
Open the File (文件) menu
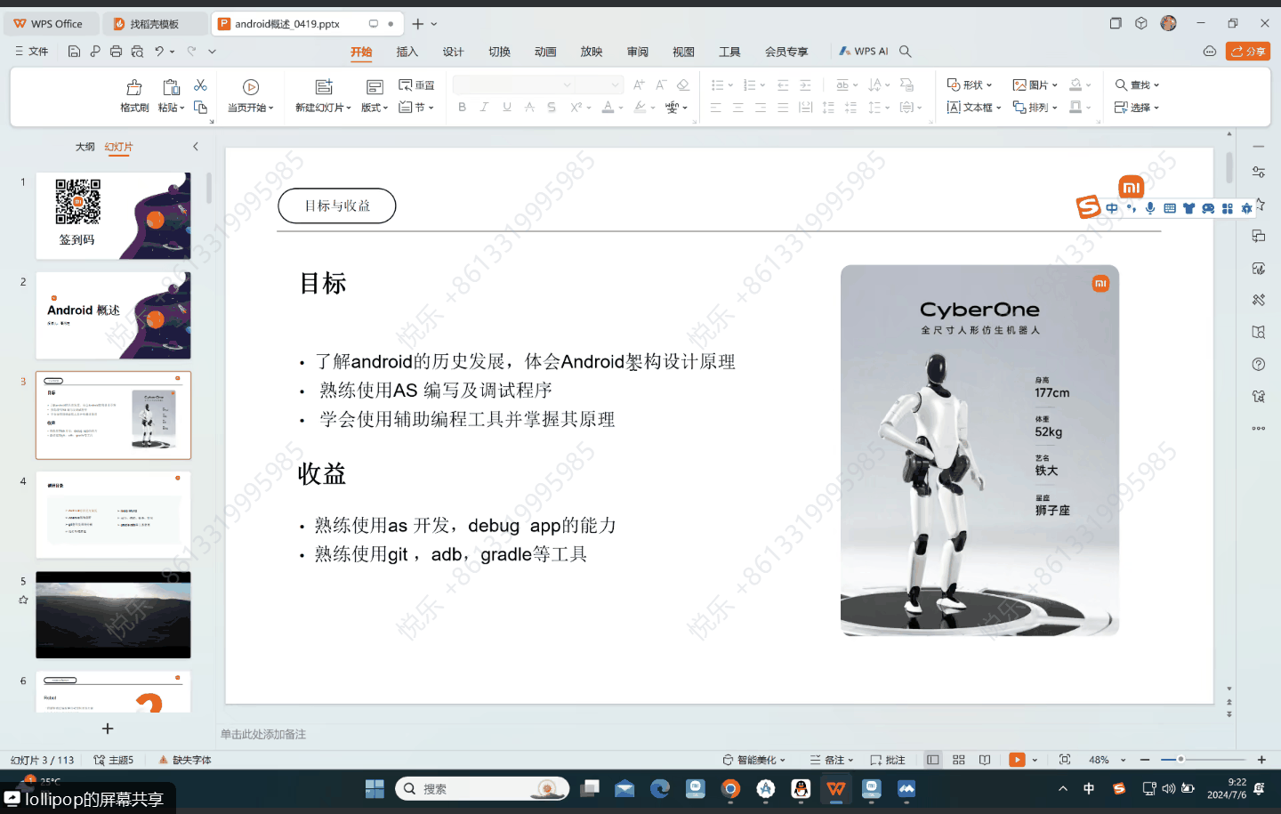point(32,52)
